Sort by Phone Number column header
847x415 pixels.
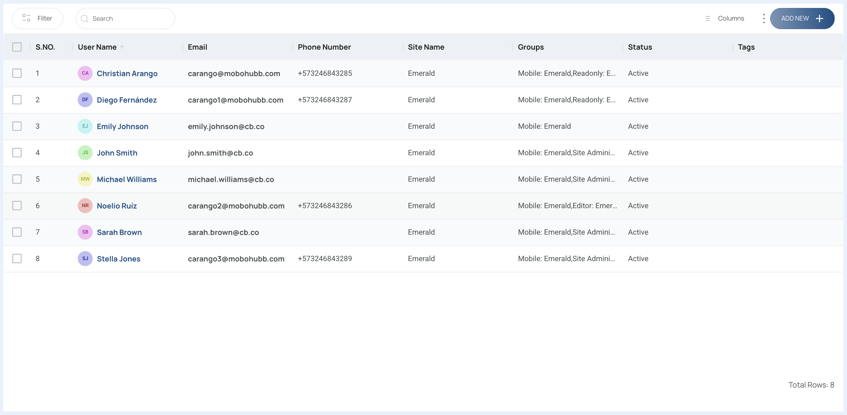pyautogui.click(x=324, y=47)
